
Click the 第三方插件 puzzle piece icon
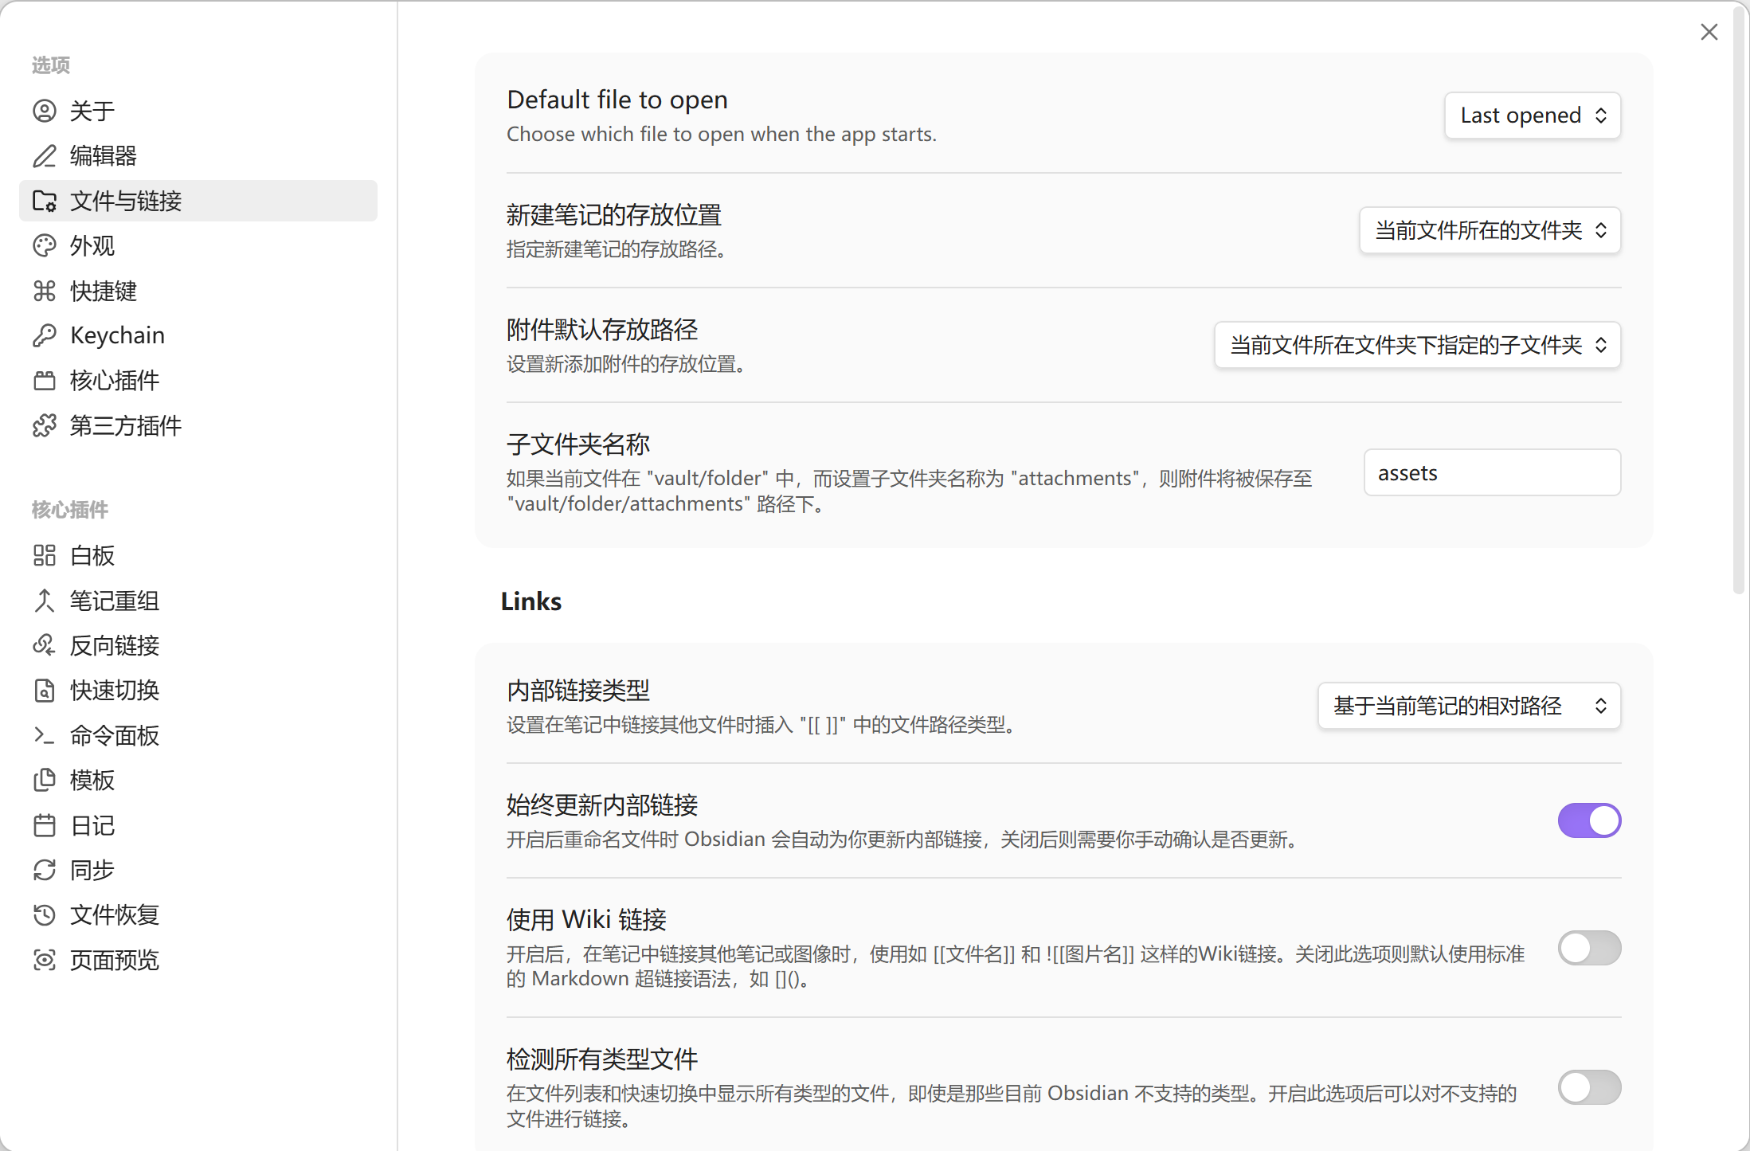point(45,425)
